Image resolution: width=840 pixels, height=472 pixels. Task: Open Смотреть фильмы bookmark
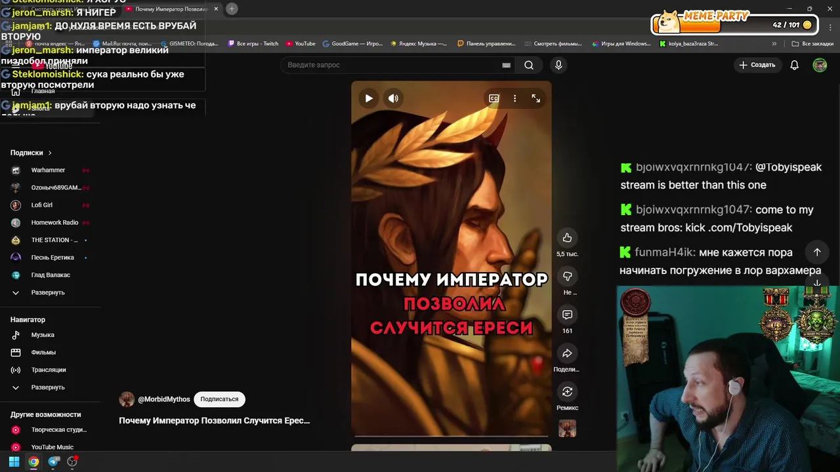(x=554, y=44)
